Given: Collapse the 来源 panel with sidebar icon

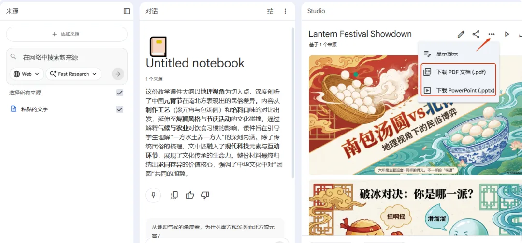Looking at the screenshot, I should coord(127,11).
